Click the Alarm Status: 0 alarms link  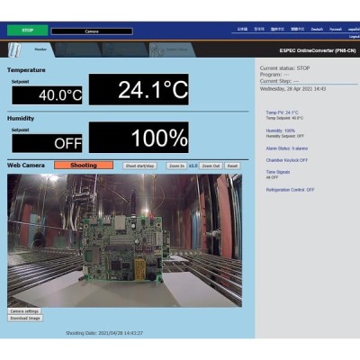[287, 148]
